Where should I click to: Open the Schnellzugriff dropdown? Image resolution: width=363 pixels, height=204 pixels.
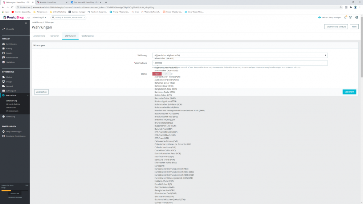point(39,17)
